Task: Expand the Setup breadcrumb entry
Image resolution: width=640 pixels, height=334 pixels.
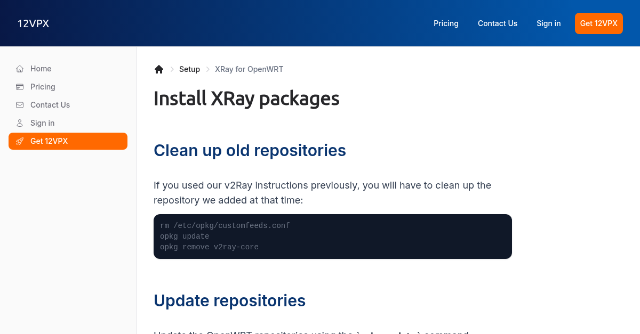Action: click(x=189, y=69)
